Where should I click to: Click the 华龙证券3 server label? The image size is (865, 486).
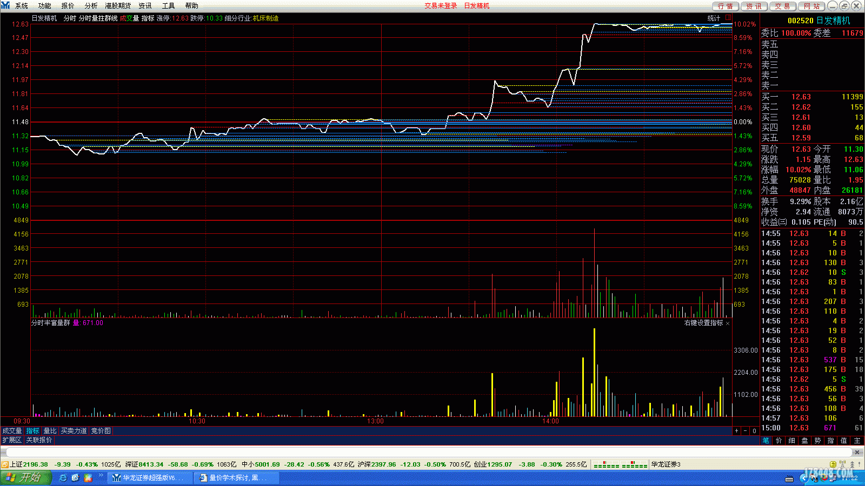(666, 464)
